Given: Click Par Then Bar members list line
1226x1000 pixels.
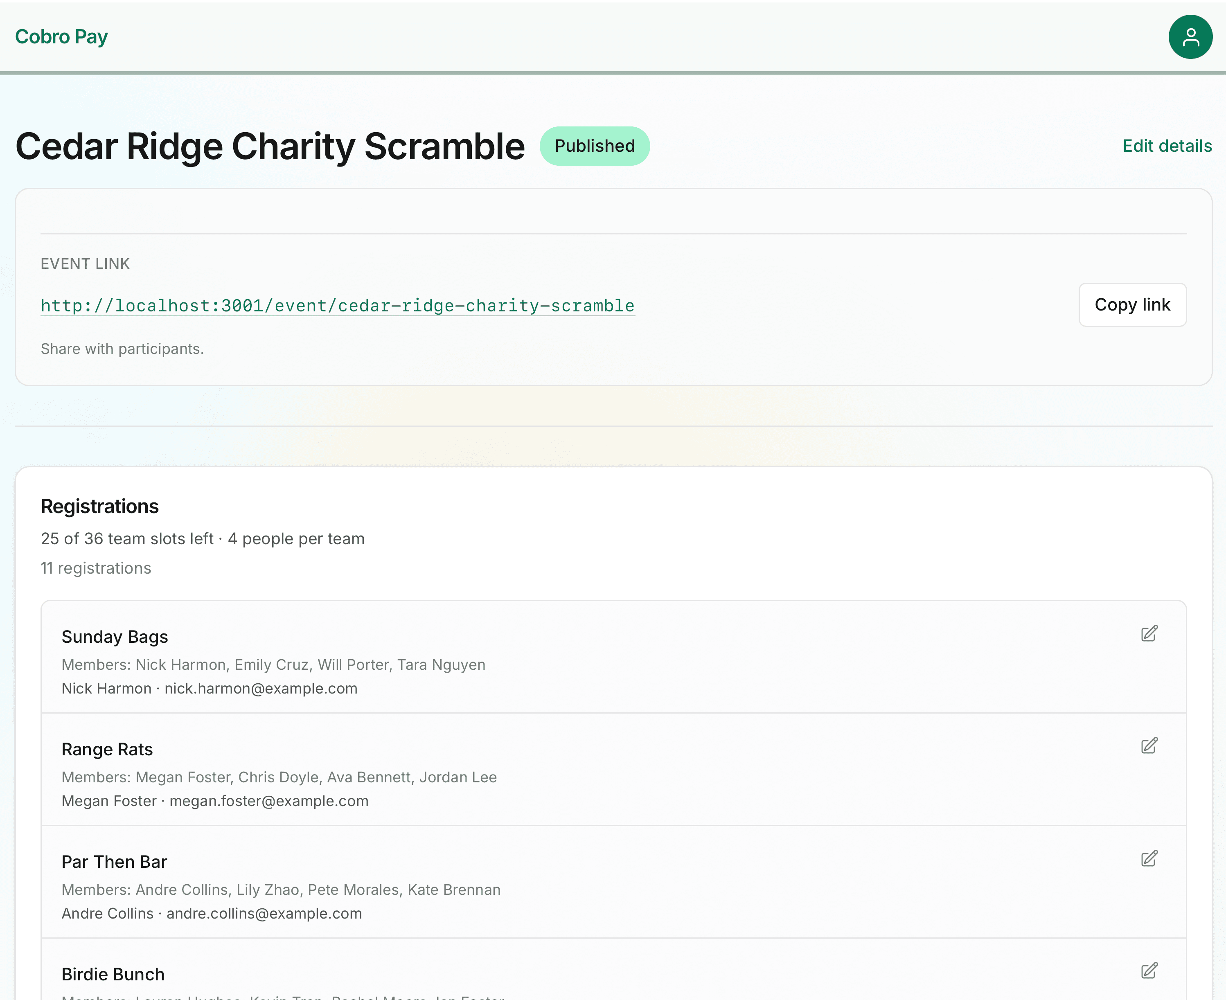Looking at the screenshot, I should (x=281, y=890).
